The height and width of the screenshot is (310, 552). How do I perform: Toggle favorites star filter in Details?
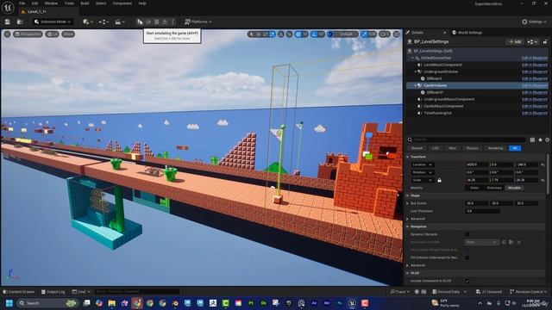[540, 139]
